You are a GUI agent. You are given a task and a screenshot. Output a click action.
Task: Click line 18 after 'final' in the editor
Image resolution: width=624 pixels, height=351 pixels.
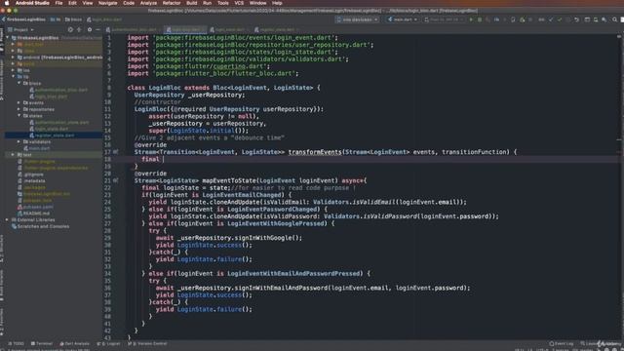(164, 159)
